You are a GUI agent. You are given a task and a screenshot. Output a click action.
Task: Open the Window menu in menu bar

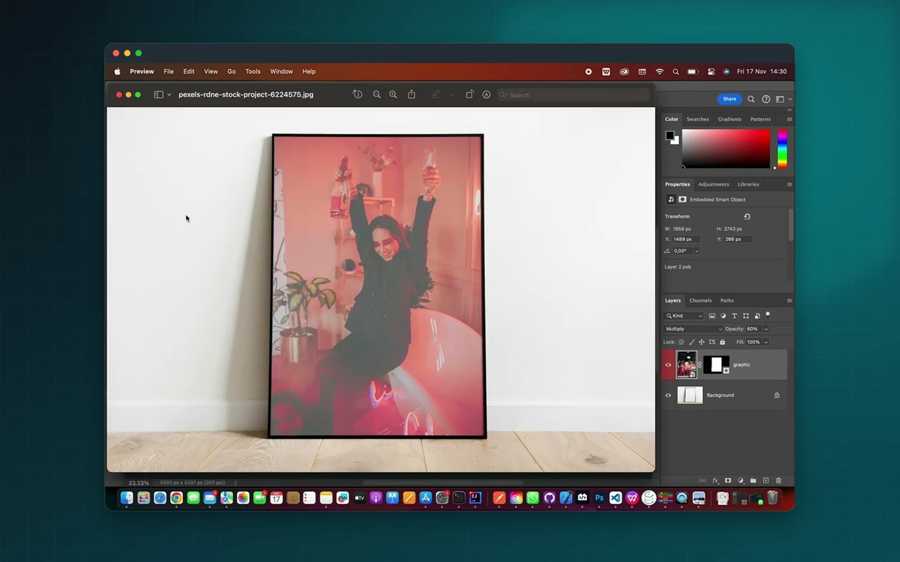(281, 72)
